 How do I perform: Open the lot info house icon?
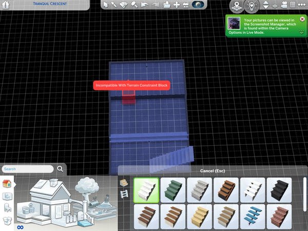(x=6, y=5)
